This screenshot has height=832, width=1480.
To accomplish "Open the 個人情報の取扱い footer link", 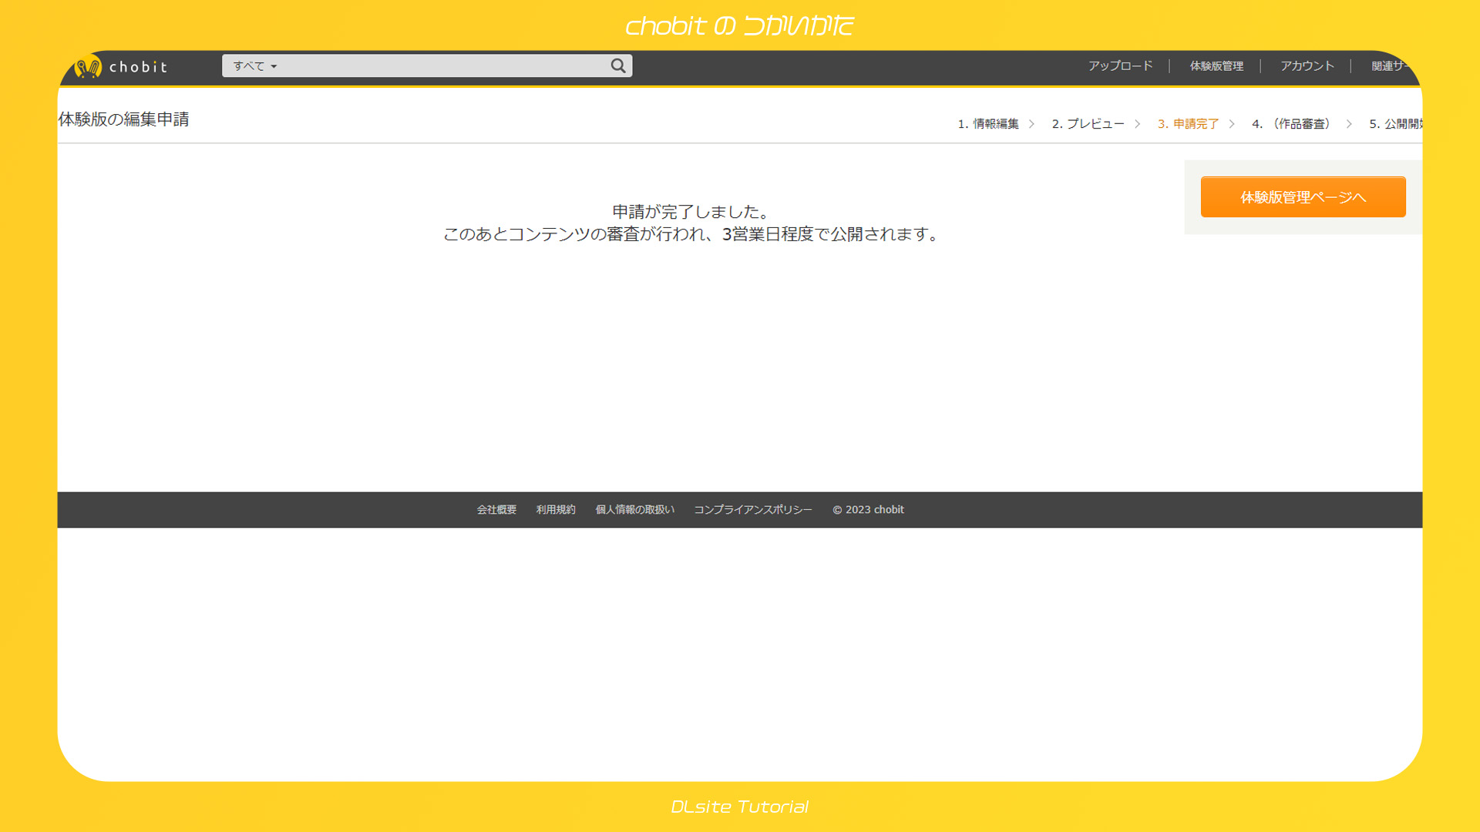I will tap(634, 510).
